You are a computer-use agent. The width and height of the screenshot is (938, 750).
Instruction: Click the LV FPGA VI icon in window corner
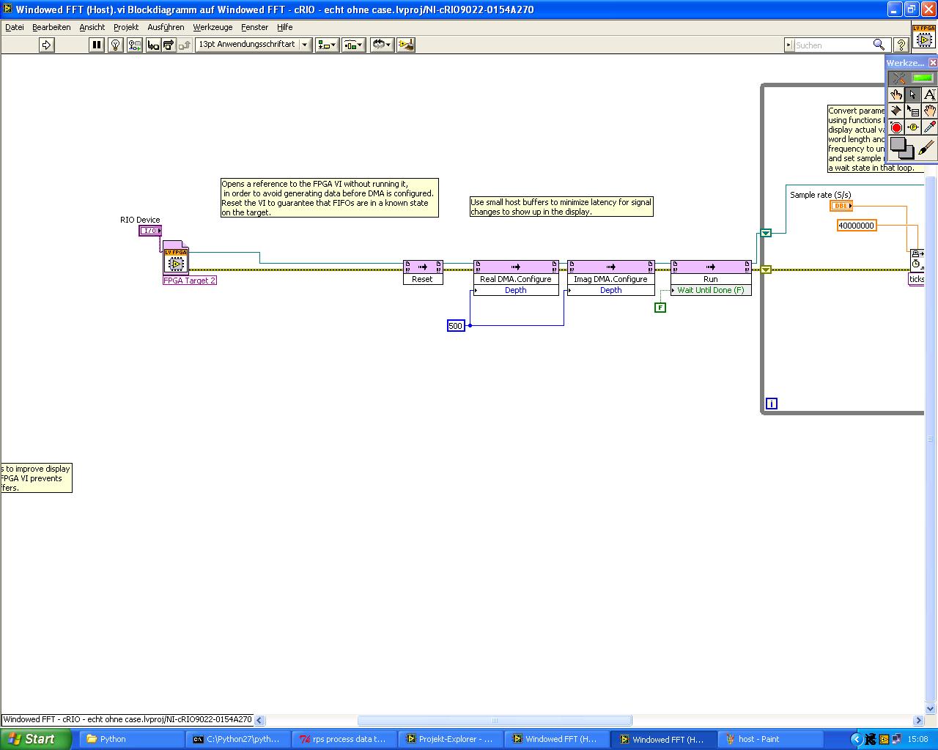923,36
